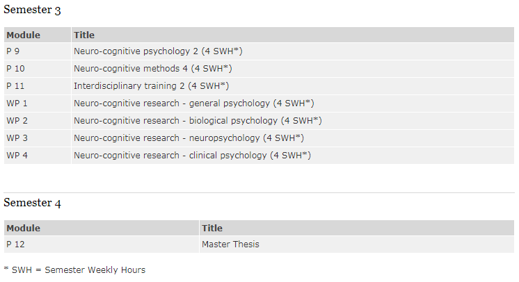The width and height of the screenshot is (519, 282).
Task: Click the Module column header in Semester 3
Action: coord(24,35)
